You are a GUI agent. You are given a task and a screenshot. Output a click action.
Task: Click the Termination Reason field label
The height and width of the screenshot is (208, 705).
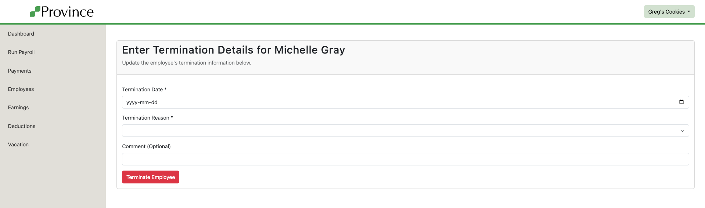pyautogui.click(x=146, y=118)
